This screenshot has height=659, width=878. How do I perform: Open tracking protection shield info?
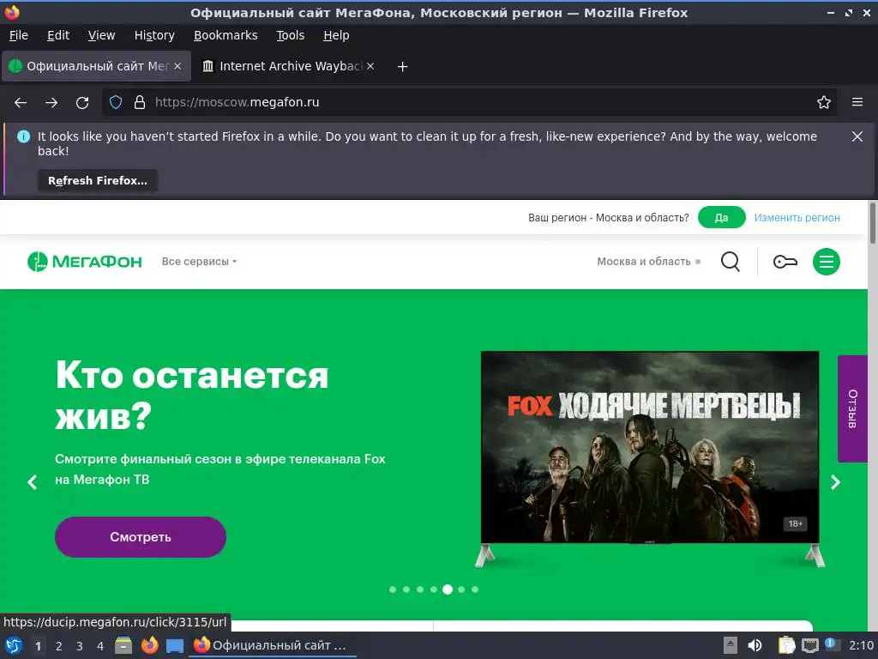pyautogui.click(x=116, y=102)
